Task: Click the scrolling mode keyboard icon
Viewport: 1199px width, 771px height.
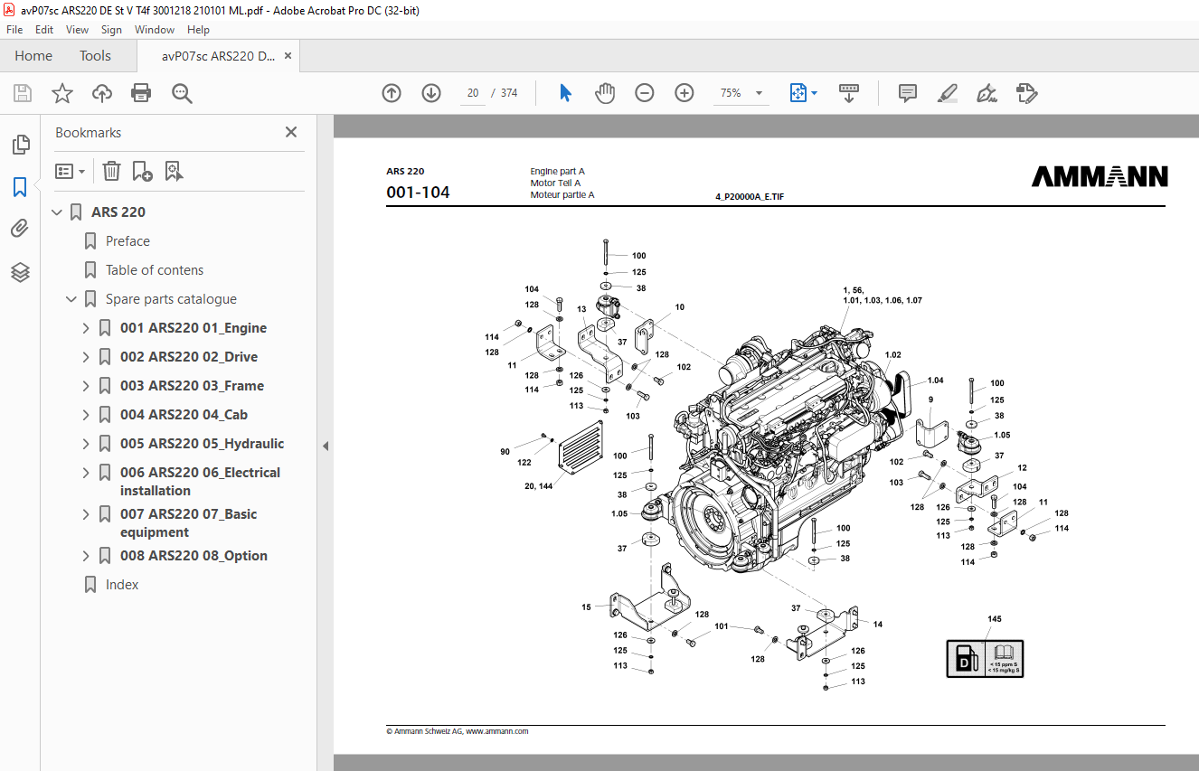Action: (849, 93)
